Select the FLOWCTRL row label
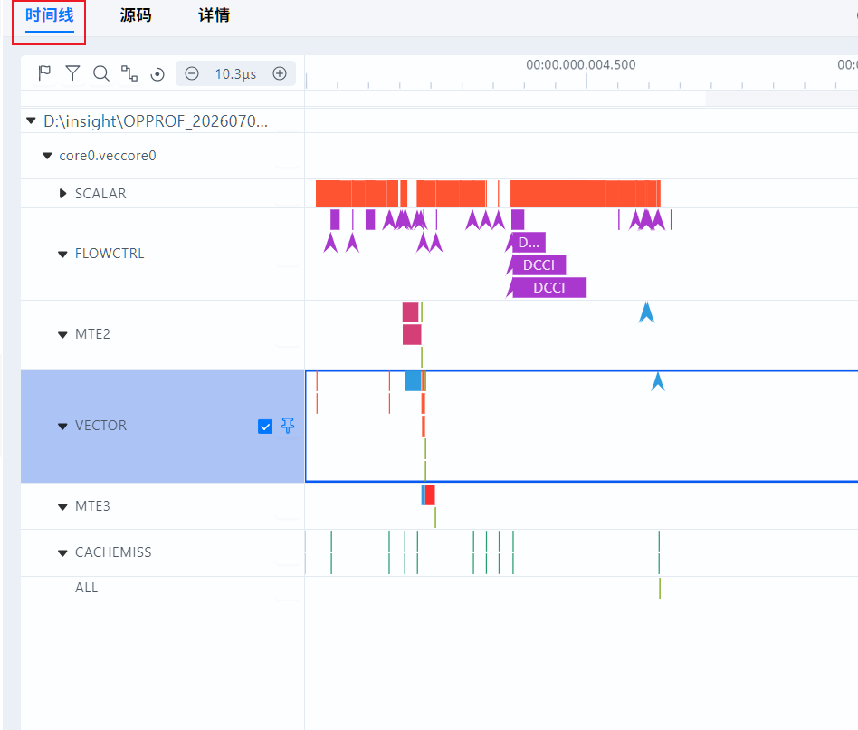 pyautogui.click(x=110, y=254)
